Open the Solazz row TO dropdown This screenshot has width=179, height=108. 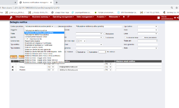pyautogui.click(x=51, y=67)
